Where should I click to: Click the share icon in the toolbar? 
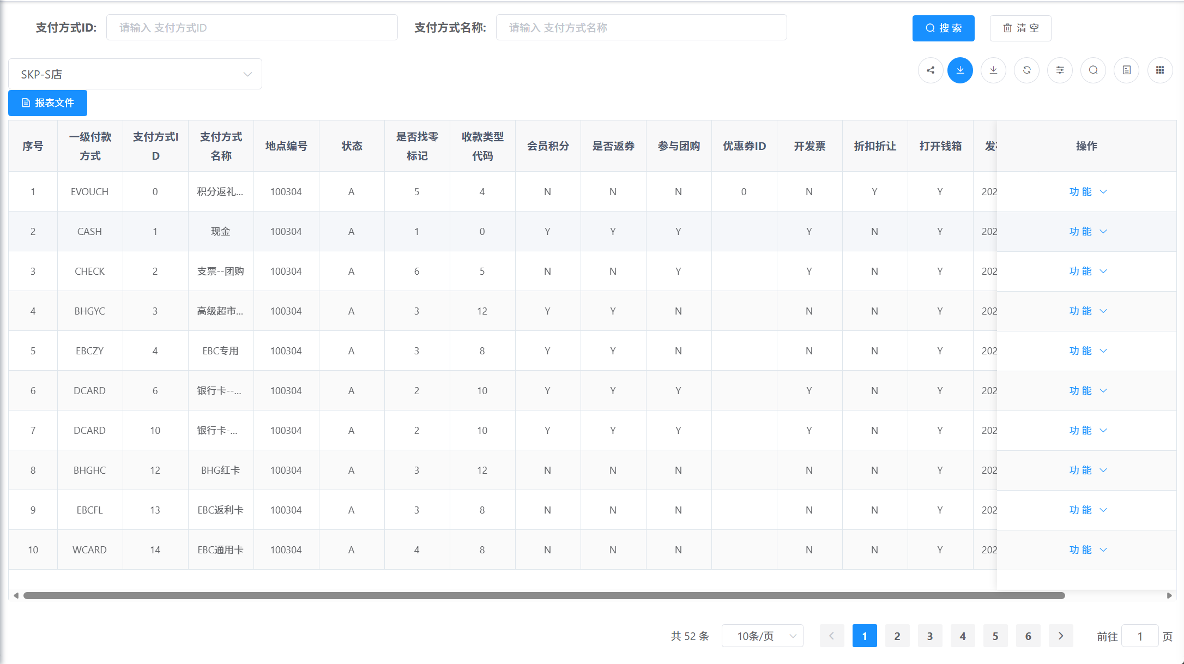pyautogui.click(x=931, y=70)
